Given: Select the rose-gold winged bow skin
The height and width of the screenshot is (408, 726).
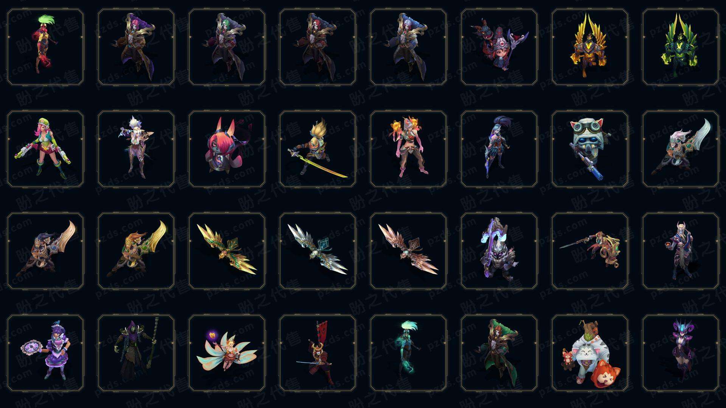Looking at the screenshot, I should (x=408, y=251).
